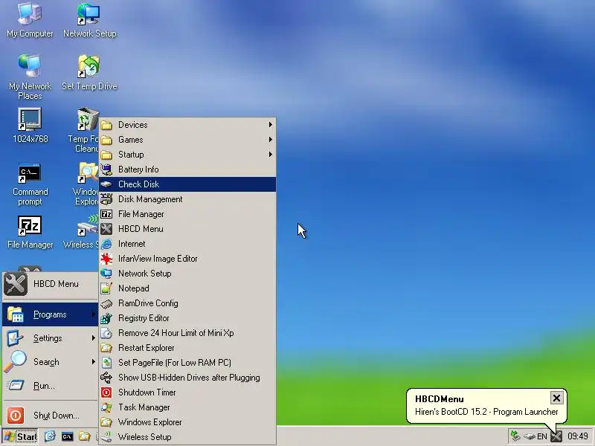Click the network tray icon in system tray
This screenshot has height=446, width=595.
pos(515,436)
